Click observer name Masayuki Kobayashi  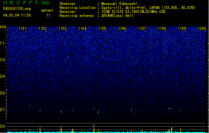tap(119, 4)
